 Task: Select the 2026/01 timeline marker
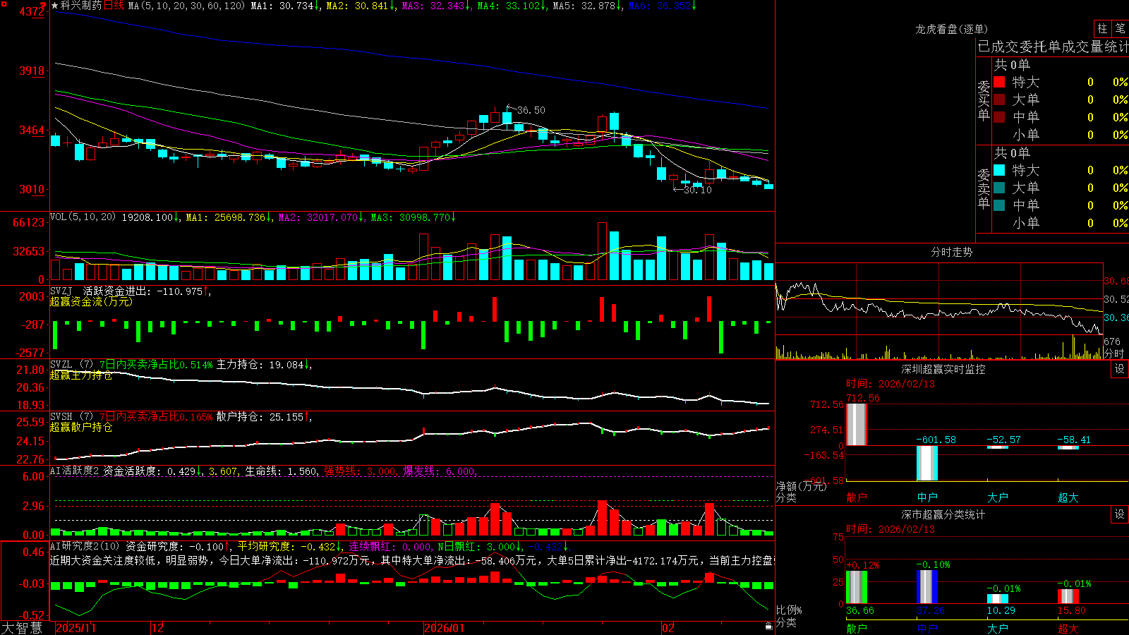click(444, 628)
